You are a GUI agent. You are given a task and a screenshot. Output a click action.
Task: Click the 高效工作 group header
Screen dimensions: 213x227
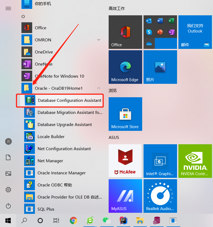click(116, 9)
